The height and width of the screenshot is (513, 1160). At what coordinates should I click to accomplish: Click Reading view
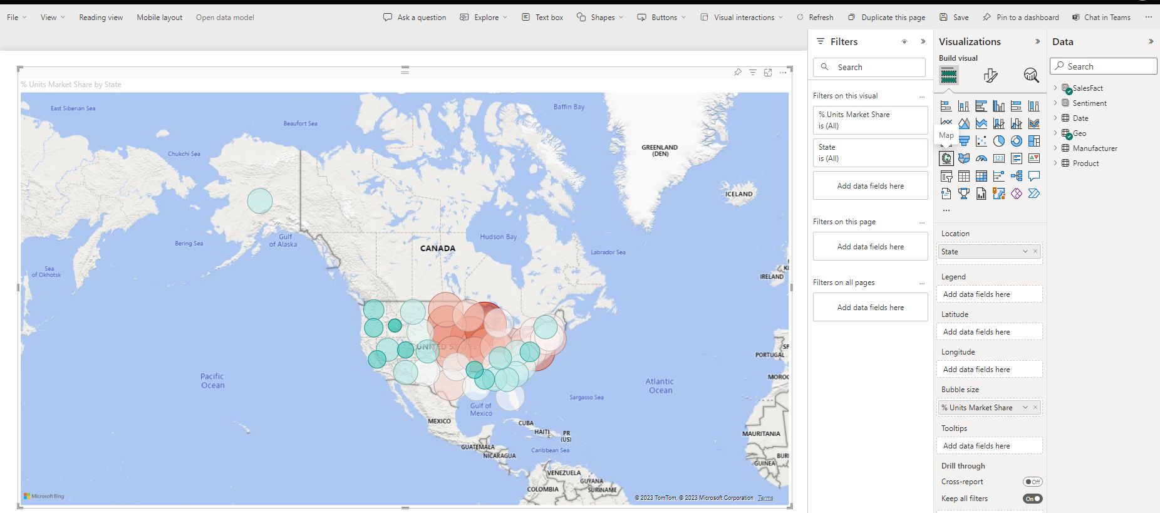(101, 18)
